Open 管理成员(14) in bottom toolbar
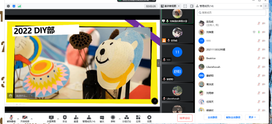 point(89,119)
